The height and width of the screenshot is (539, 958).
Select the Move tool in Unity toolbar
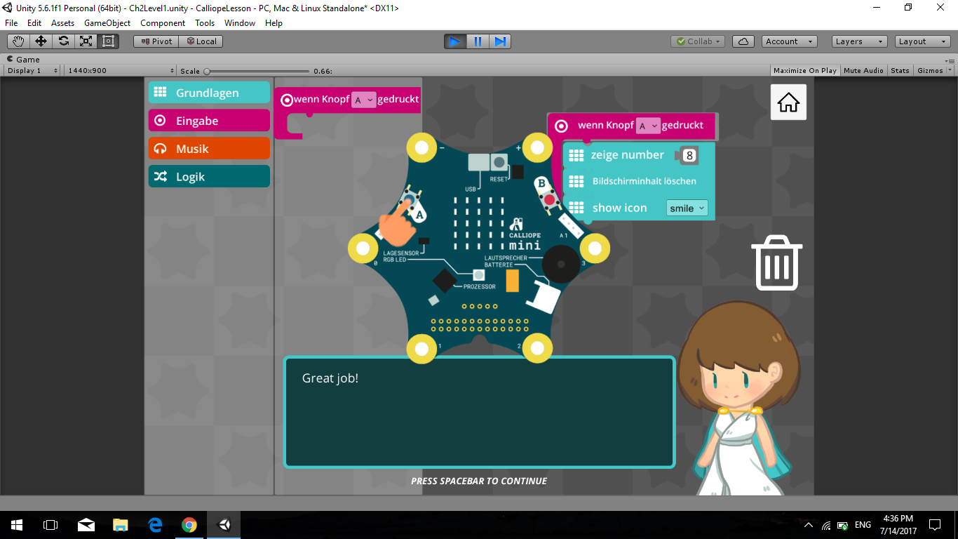(x=41, y=41)
